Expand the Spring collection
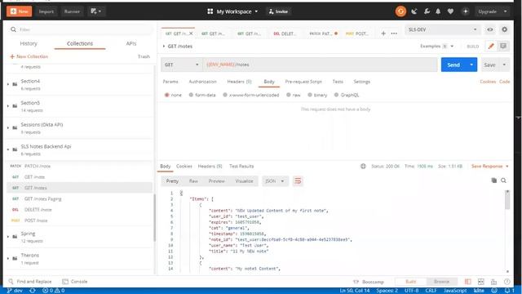This screenshot has height=294, width=522. pyautogui.click(x=8, y=237)
